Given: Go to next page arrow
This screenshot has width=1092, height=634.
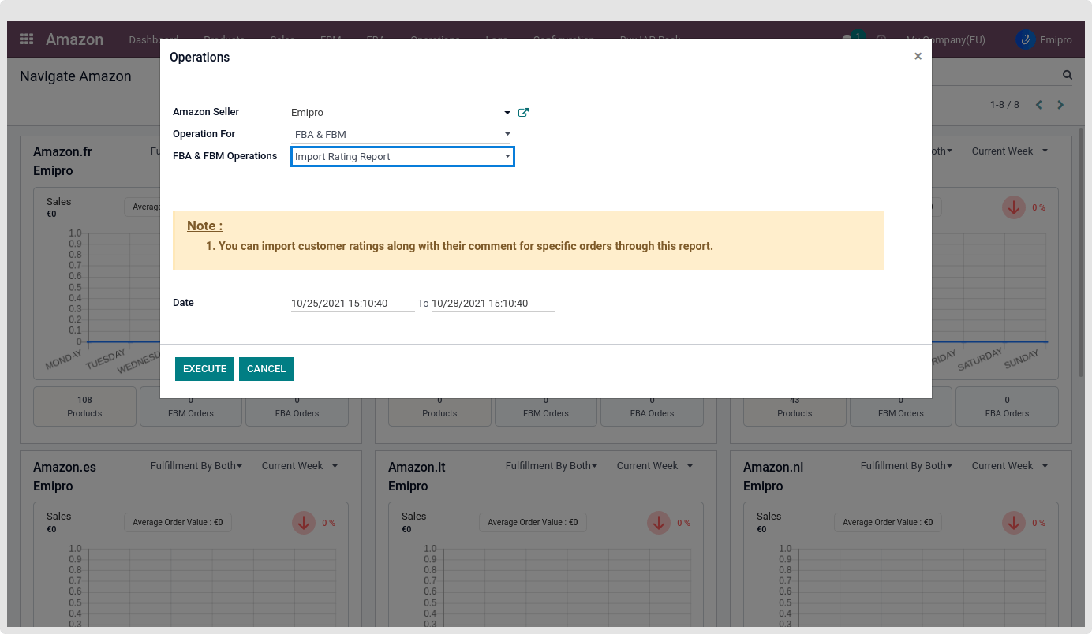Looking at the screenshot, I should click(x=1060, y=105).
